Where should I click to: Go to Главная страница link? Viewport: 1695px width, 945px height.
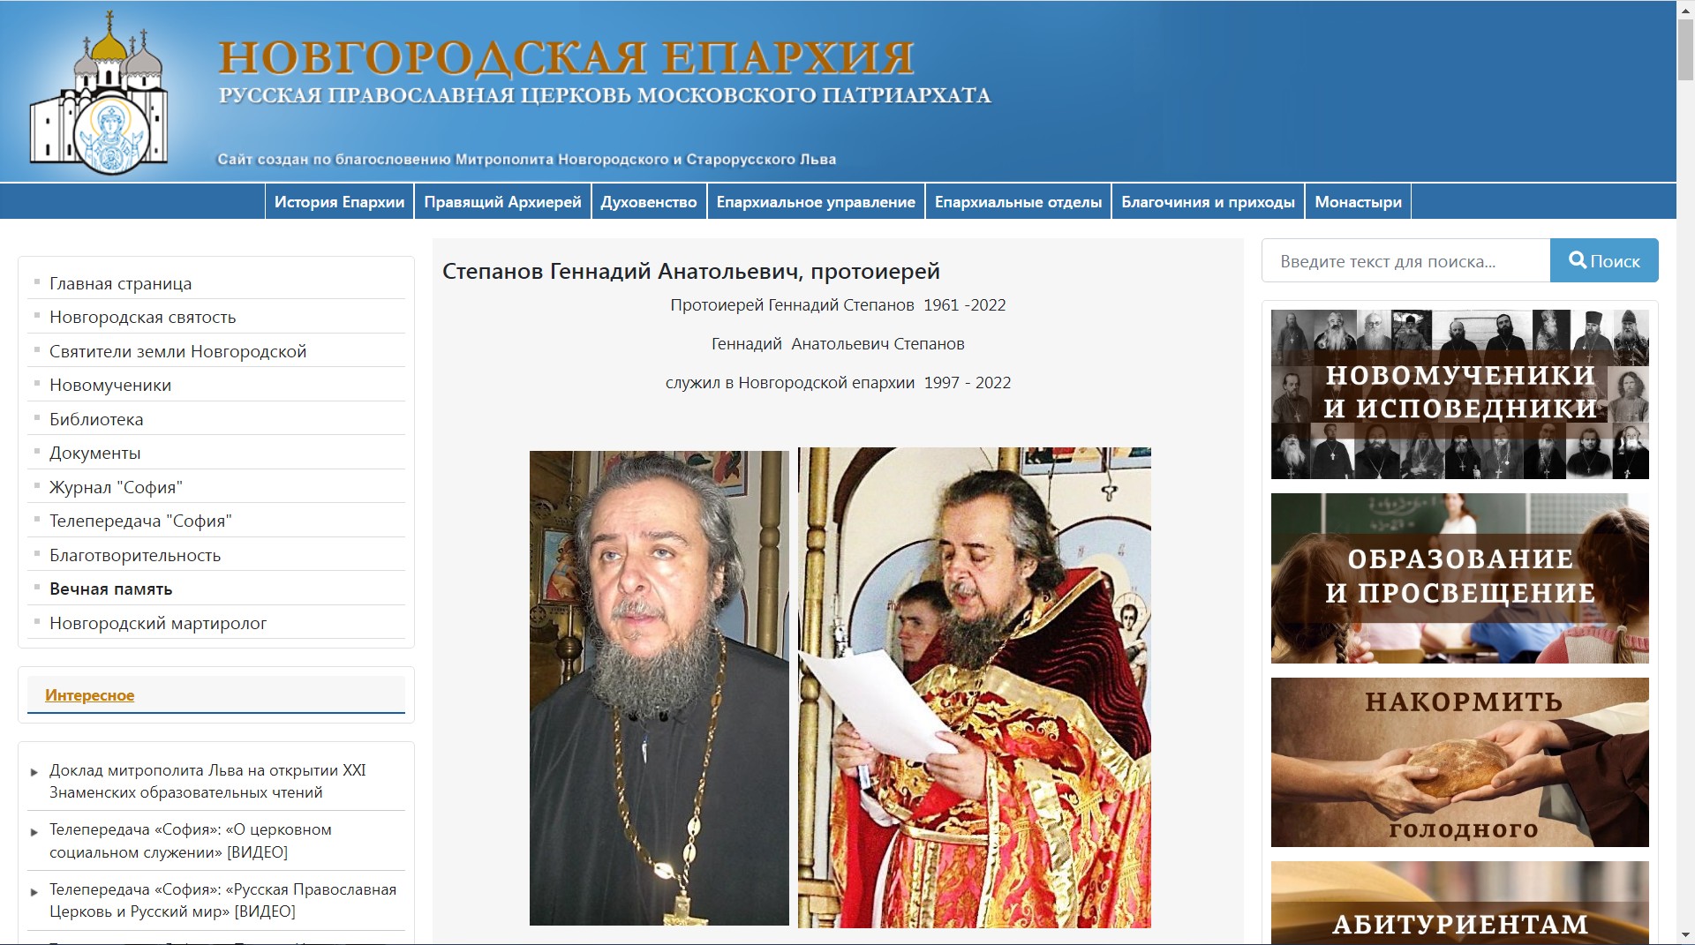pyautogui.click(x=120, y=283)
